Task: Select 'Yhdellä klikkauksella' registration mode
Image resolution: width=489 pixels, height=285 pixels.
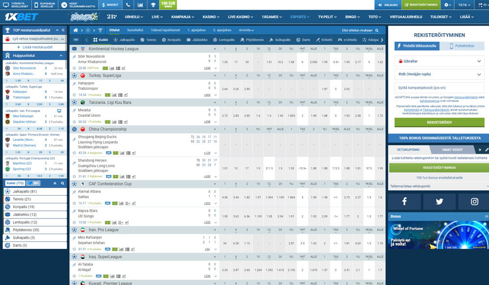Action: click(417, 46)
